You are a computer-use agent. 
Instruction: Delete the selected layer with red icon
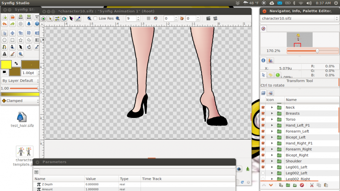point(302,185)
